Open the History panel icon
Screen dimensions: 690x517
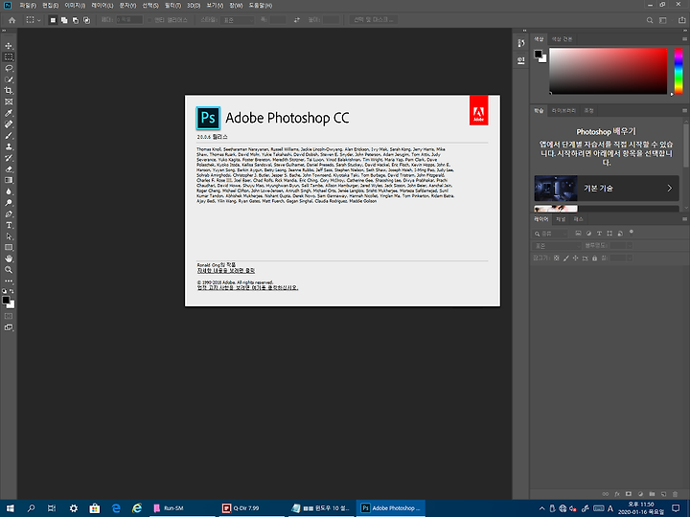(x=521, y=43)
